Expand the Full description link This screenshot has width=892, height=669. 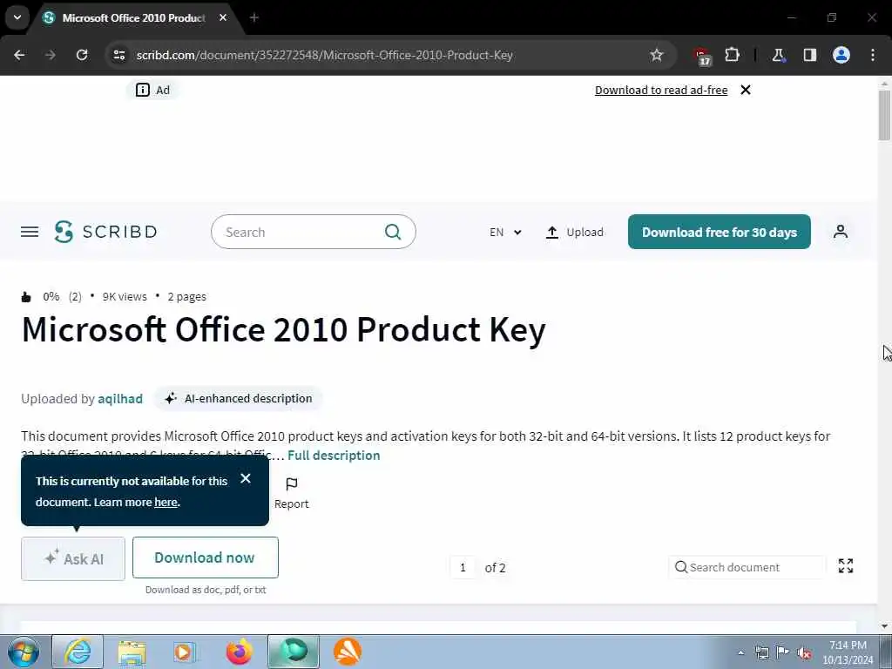pos(334,456)
